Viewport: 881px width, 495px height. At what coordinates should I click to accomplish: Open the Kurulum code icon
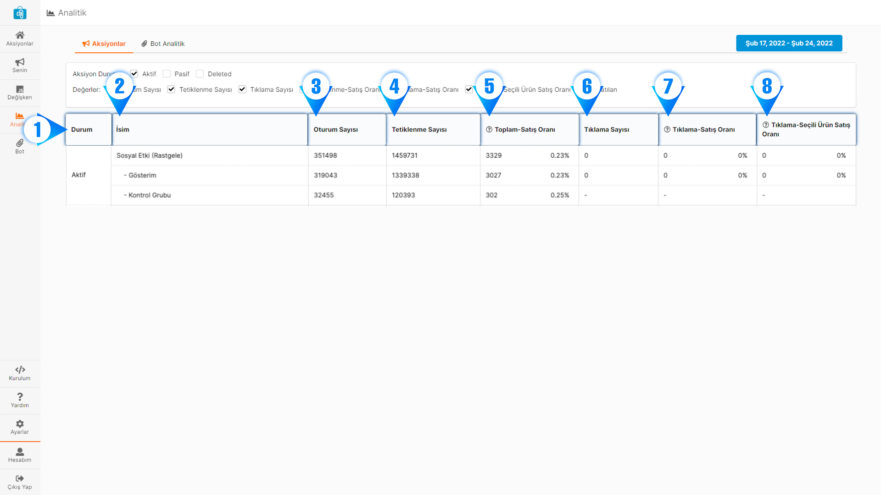click(20, 370)
